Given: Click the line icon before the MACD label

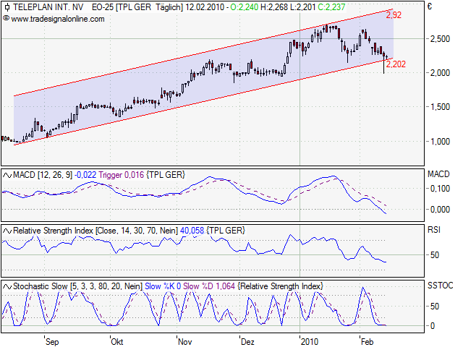Looking at the screenshot, I should 7,175.
